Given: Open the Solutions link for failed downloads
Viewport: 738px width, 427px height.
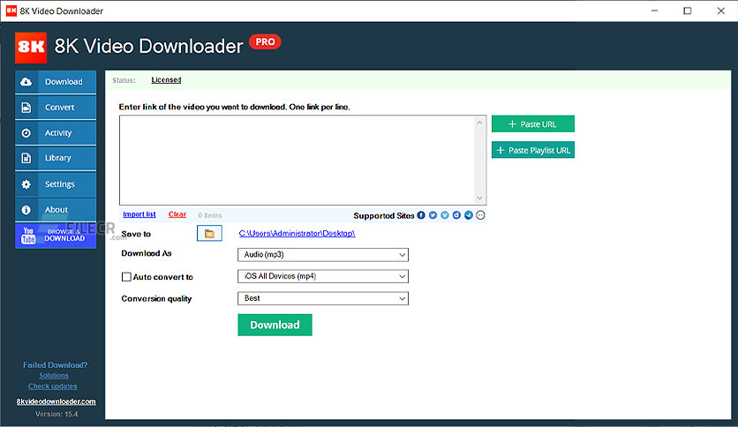Looking at the screenshot, I should 54,376.
